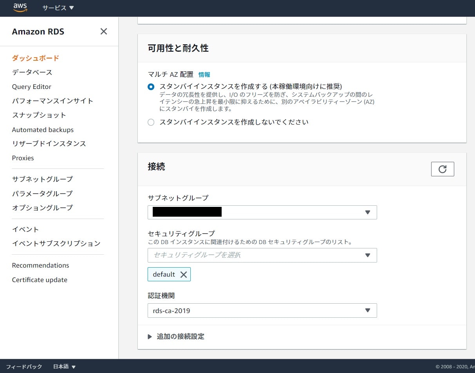This screenshot has width=475, height=373.
Task: Refresh the 接続 section with reload icon
Action: 442,169
